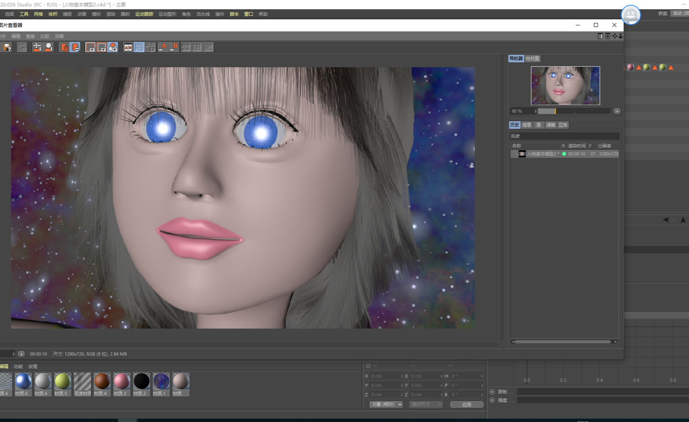This screenshot has width=689, height=422.
Task: Click the grayed A/B horizontal split icon
Action: coord(197,48)
